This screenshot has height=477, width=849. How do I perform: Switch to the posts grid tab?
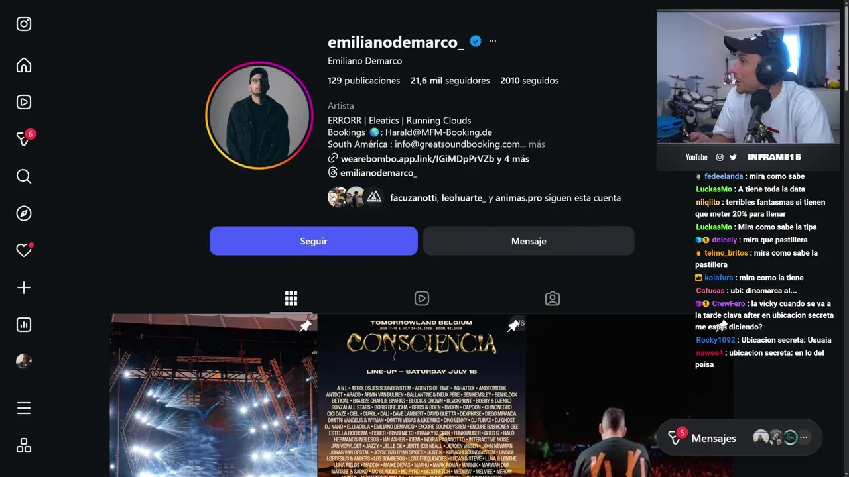pyautogui.click(x=291, y=298)
